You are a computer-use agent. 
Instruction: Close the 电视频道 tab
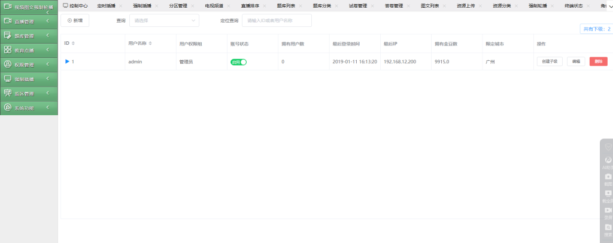point(229,6)
